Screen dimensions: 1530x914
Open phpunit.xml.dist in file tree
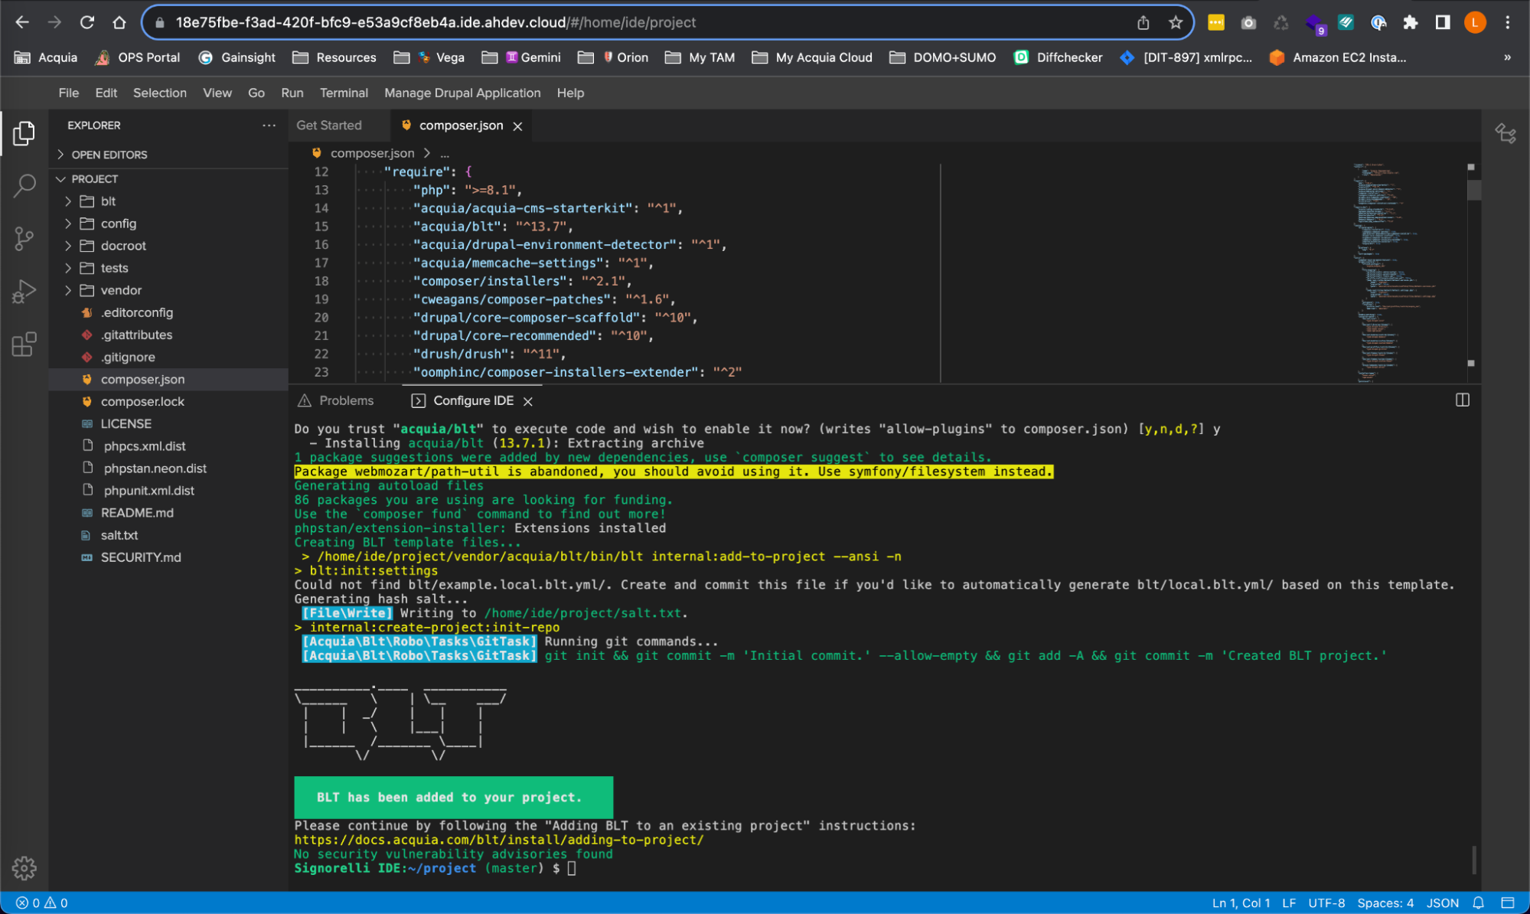[168, 491]
